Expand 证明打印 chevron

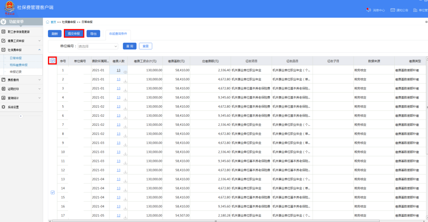pos(39,89)
